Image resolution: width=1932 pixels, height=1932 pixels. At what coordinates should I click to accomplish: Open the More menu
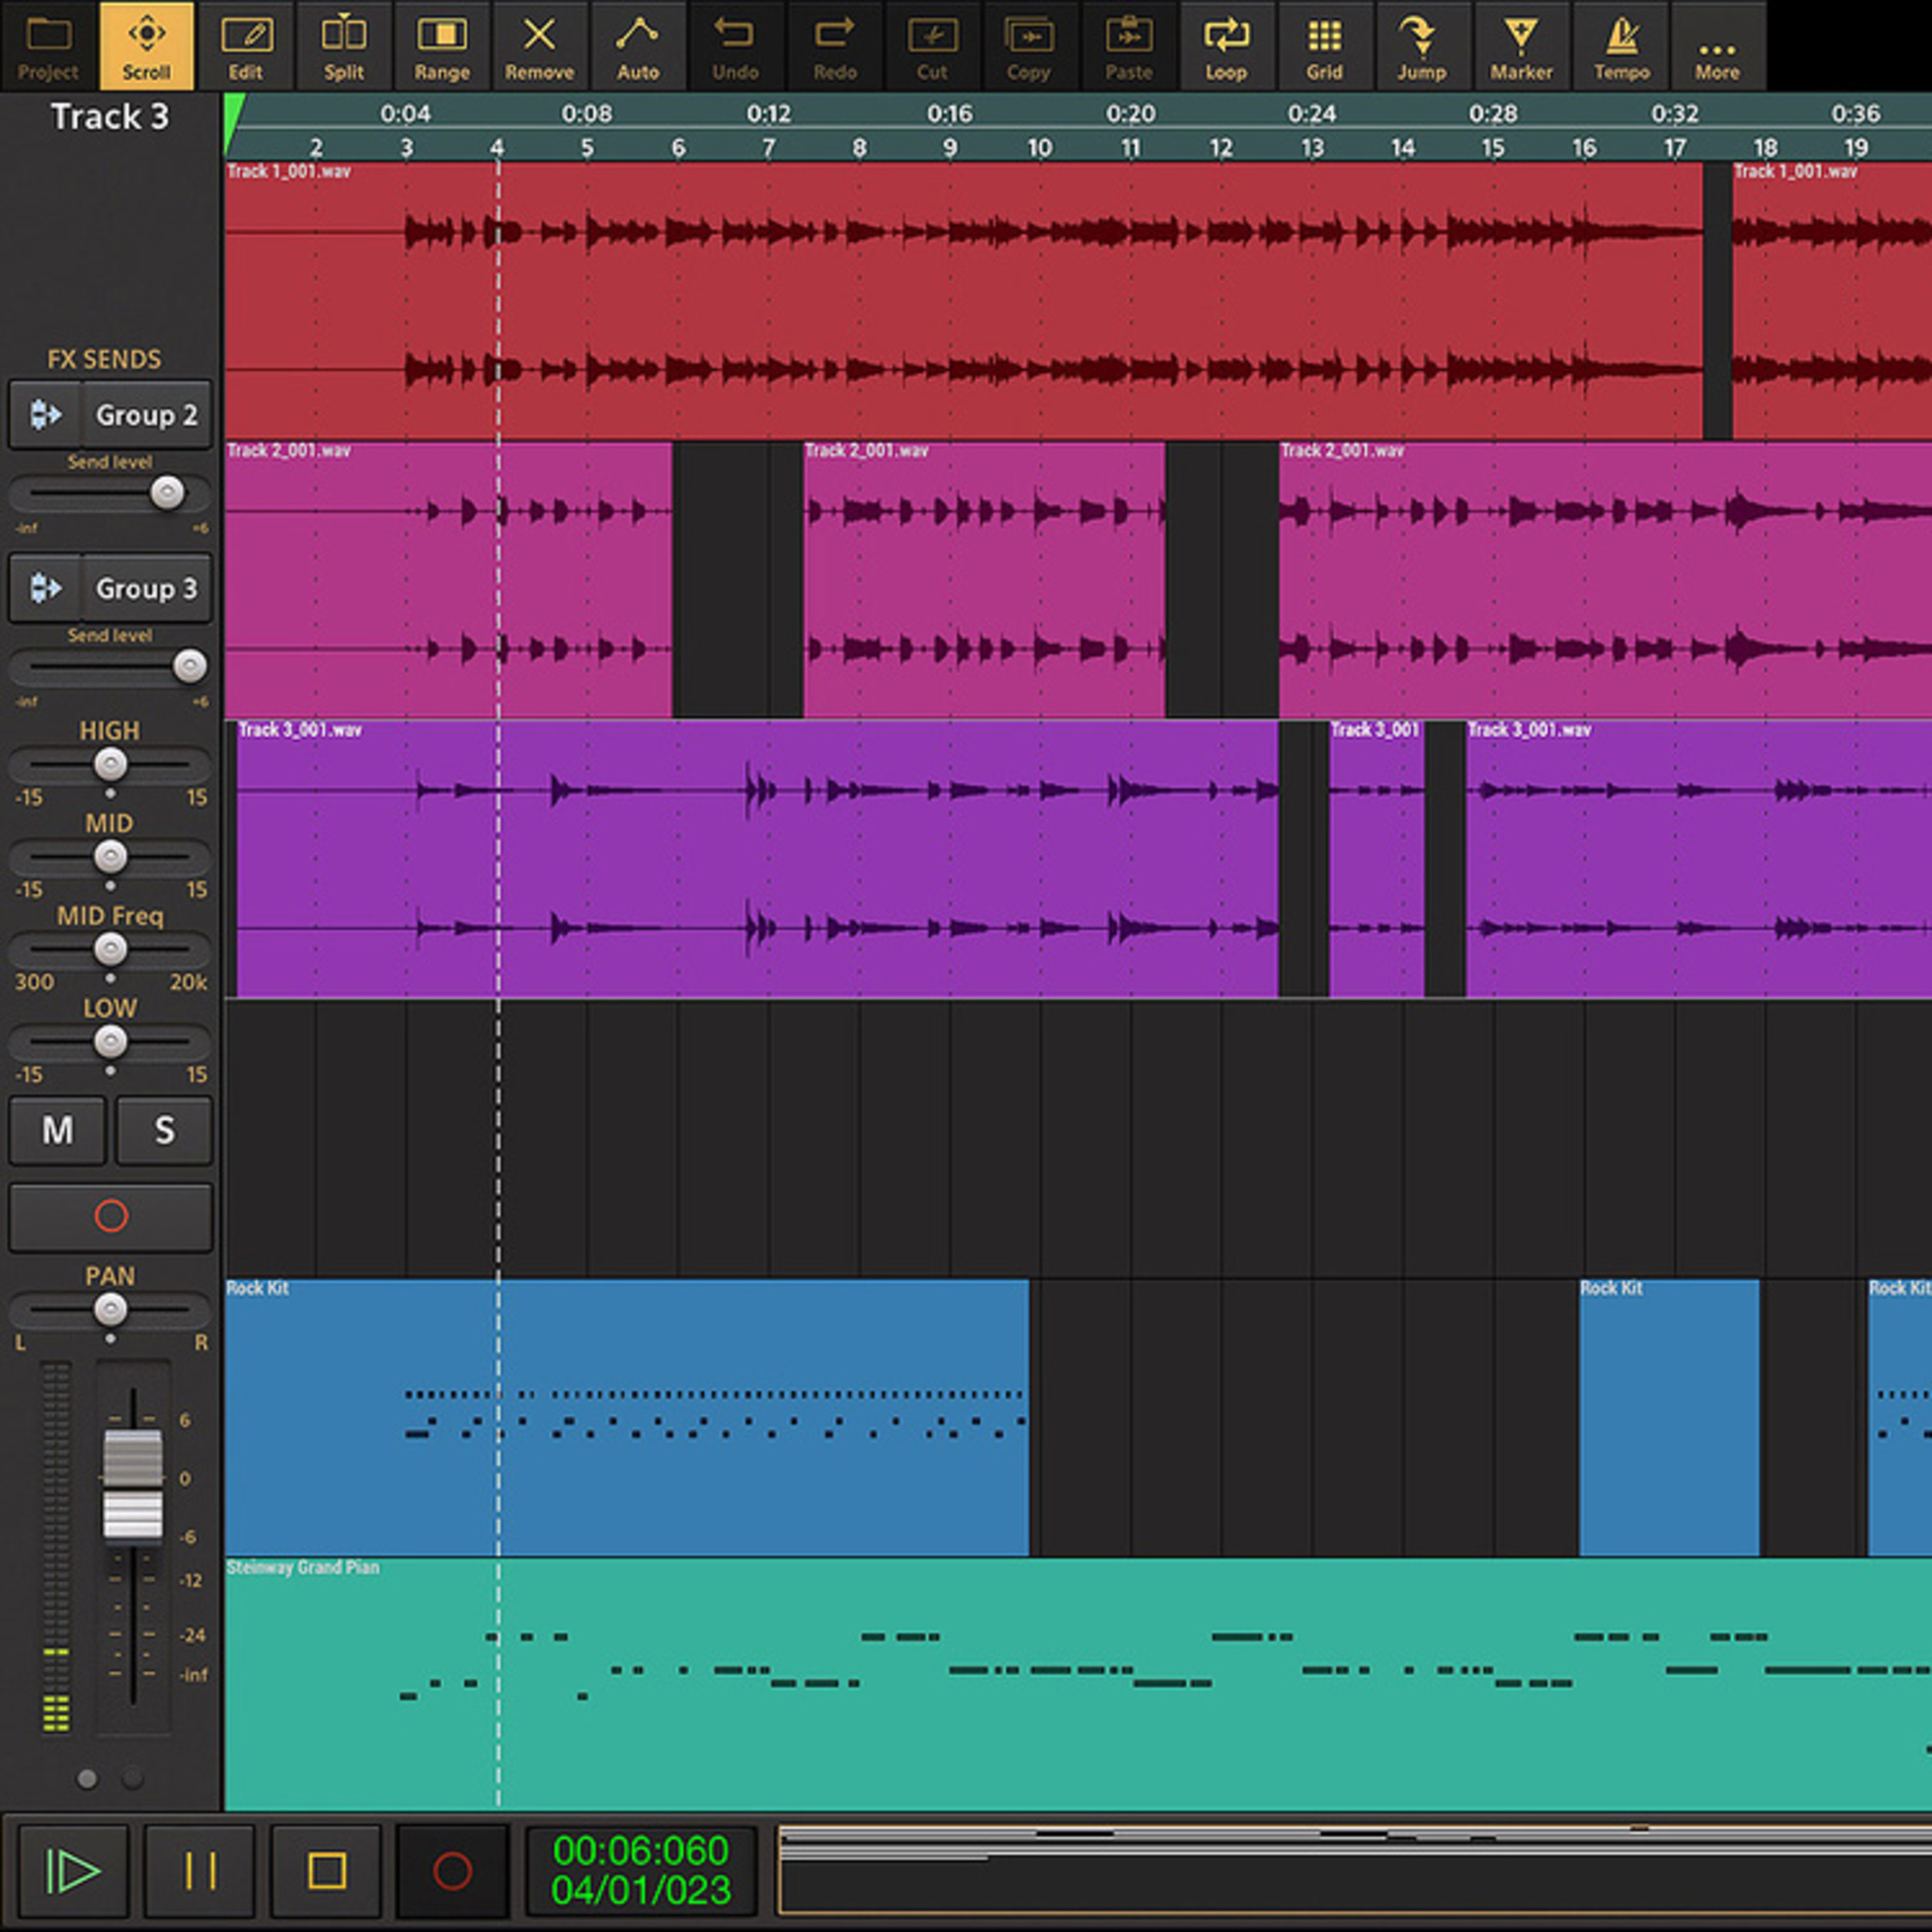click(1717, 46)
